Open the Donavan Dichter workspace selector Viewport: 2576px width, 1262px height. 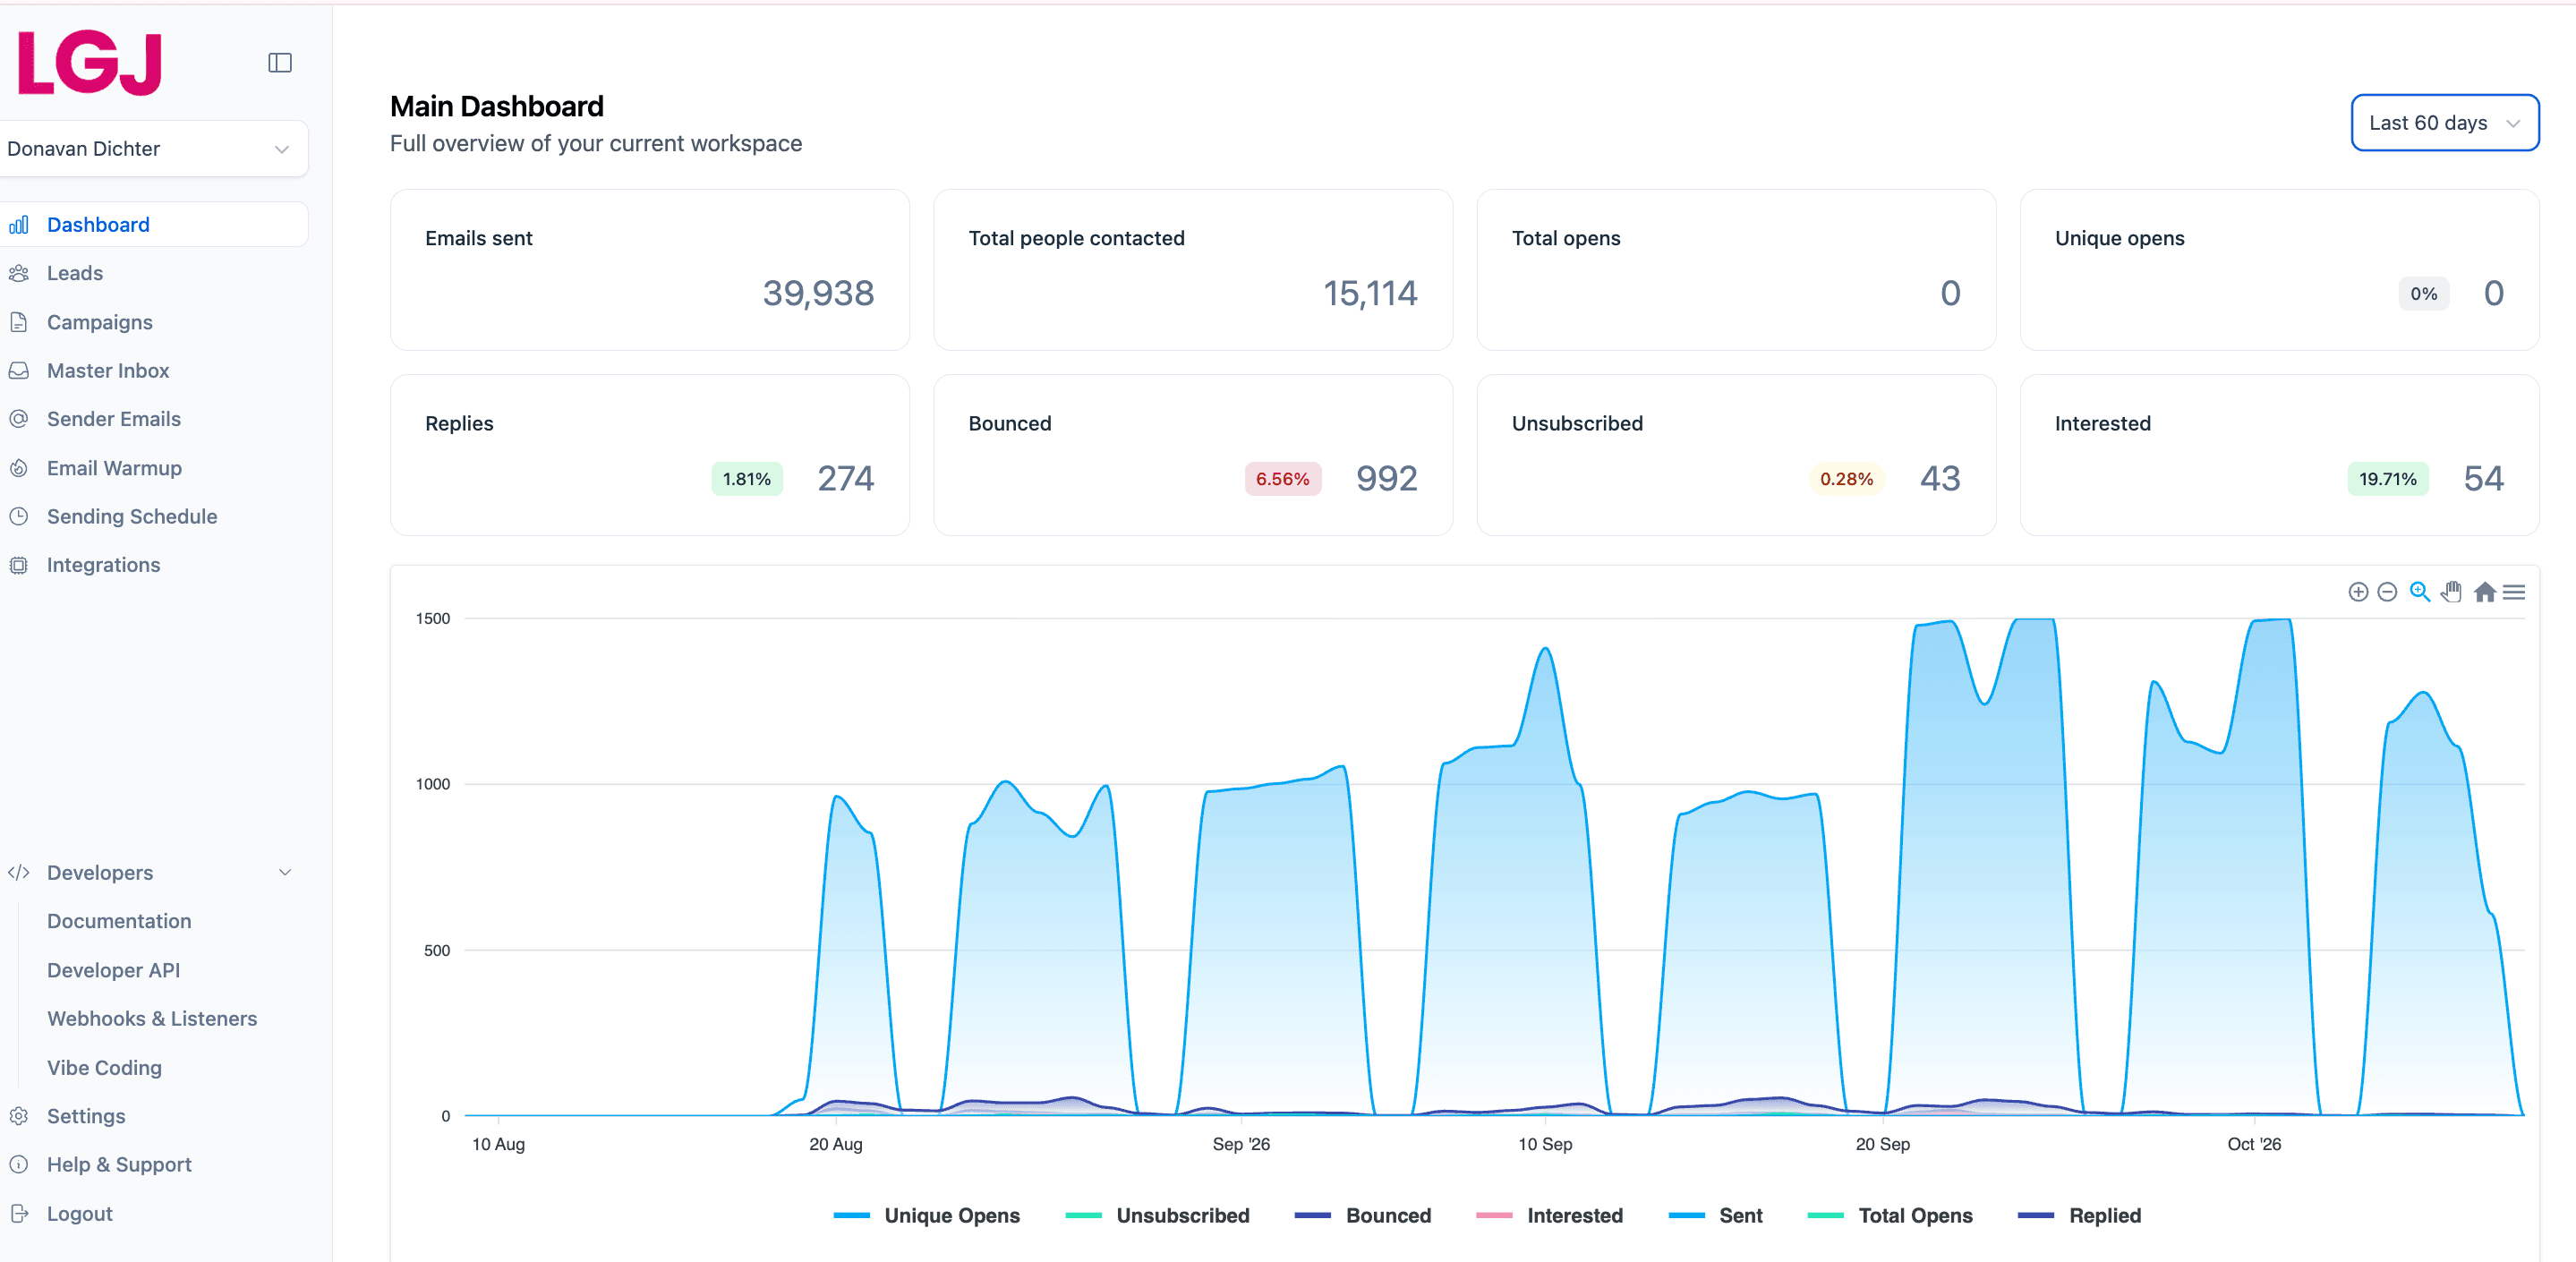(x=152, y=149)
